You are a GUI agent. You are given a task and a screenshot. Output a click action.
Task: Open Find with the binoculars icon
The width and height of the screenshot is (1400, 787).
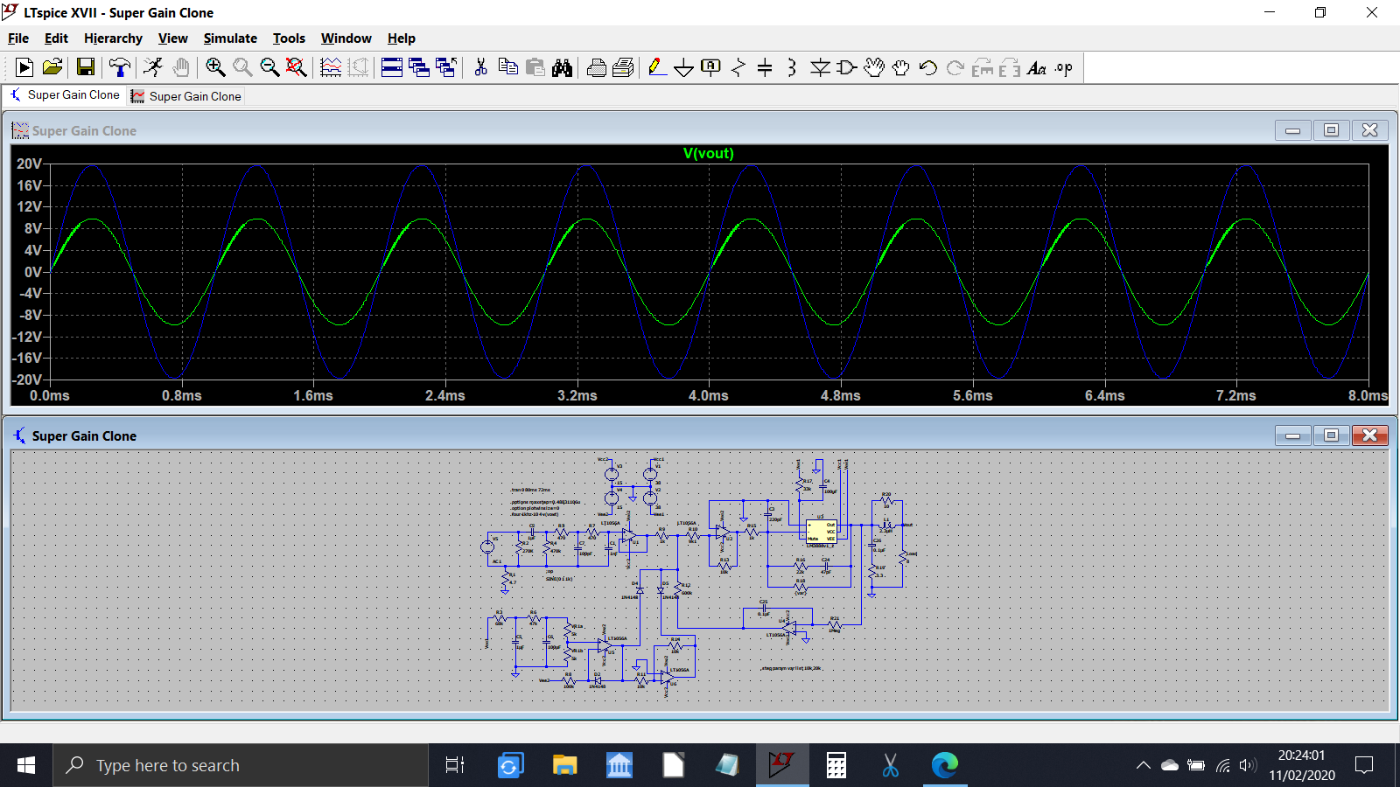(562, 67)
